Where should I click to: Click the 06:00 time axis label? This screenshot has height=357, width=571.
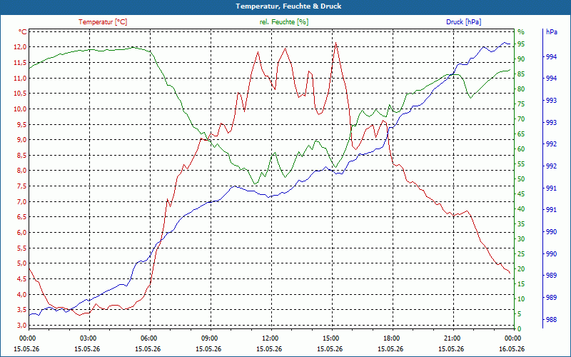pos(148,338)
